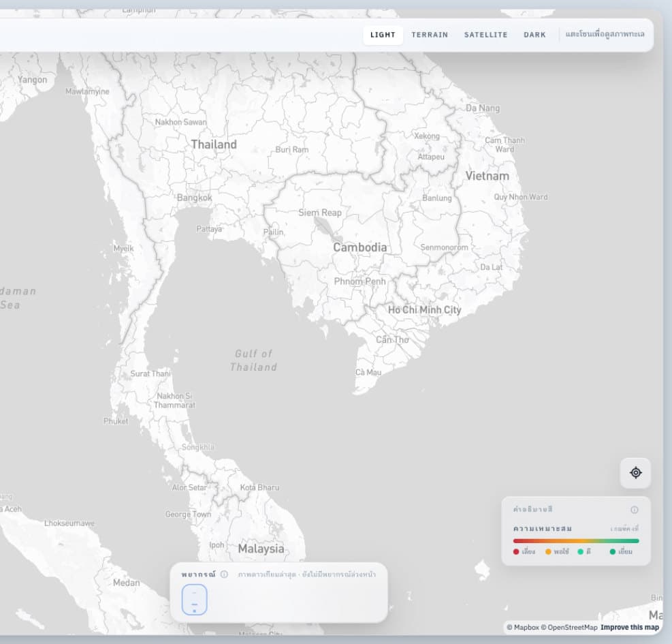672x644 pixels.
Task: Click the orange legend dot
Action: [x=548, y=552]
